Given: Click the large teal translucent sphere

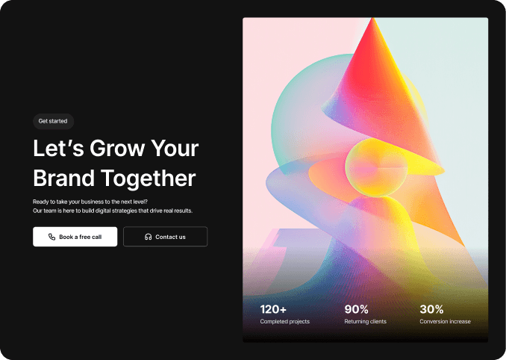Looking at the screenshot, I should pyautogui.click(x=300, y=117).
